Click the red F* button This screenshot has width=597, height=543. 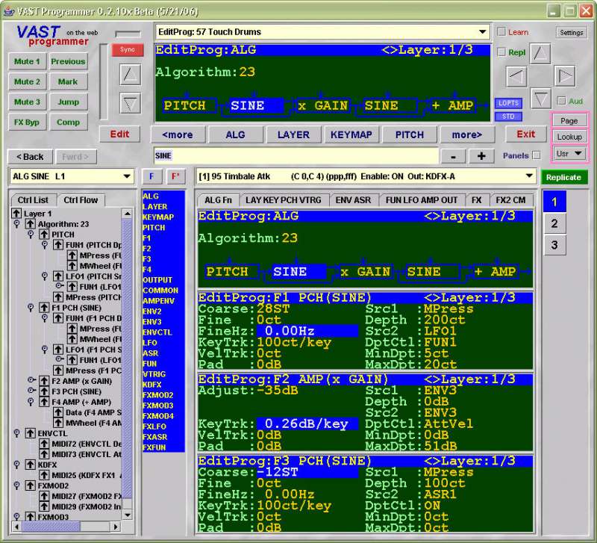click(176, 177)
